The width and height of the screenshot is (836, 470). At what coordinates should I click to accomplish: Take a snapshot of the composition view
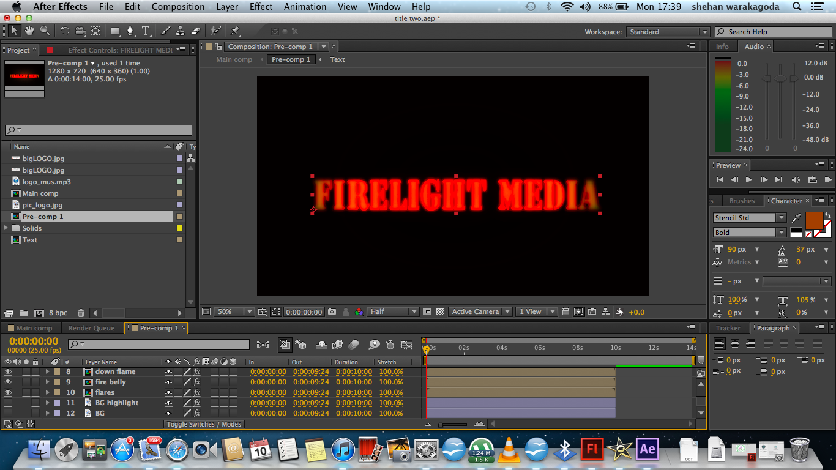click(x=331, y=311)
